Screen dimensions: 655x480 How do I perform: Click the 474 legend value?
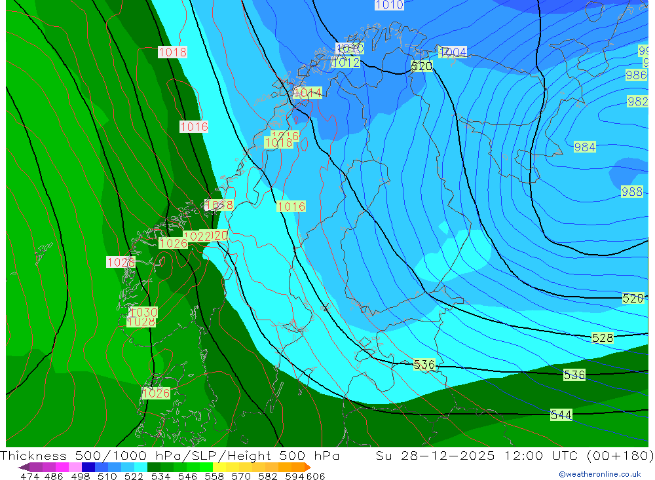tap(30, 477)
